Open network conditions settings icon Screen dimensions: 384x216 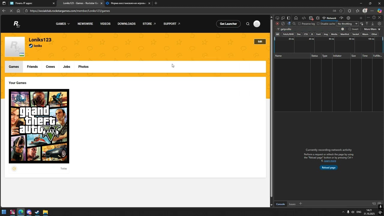[361, 24]
